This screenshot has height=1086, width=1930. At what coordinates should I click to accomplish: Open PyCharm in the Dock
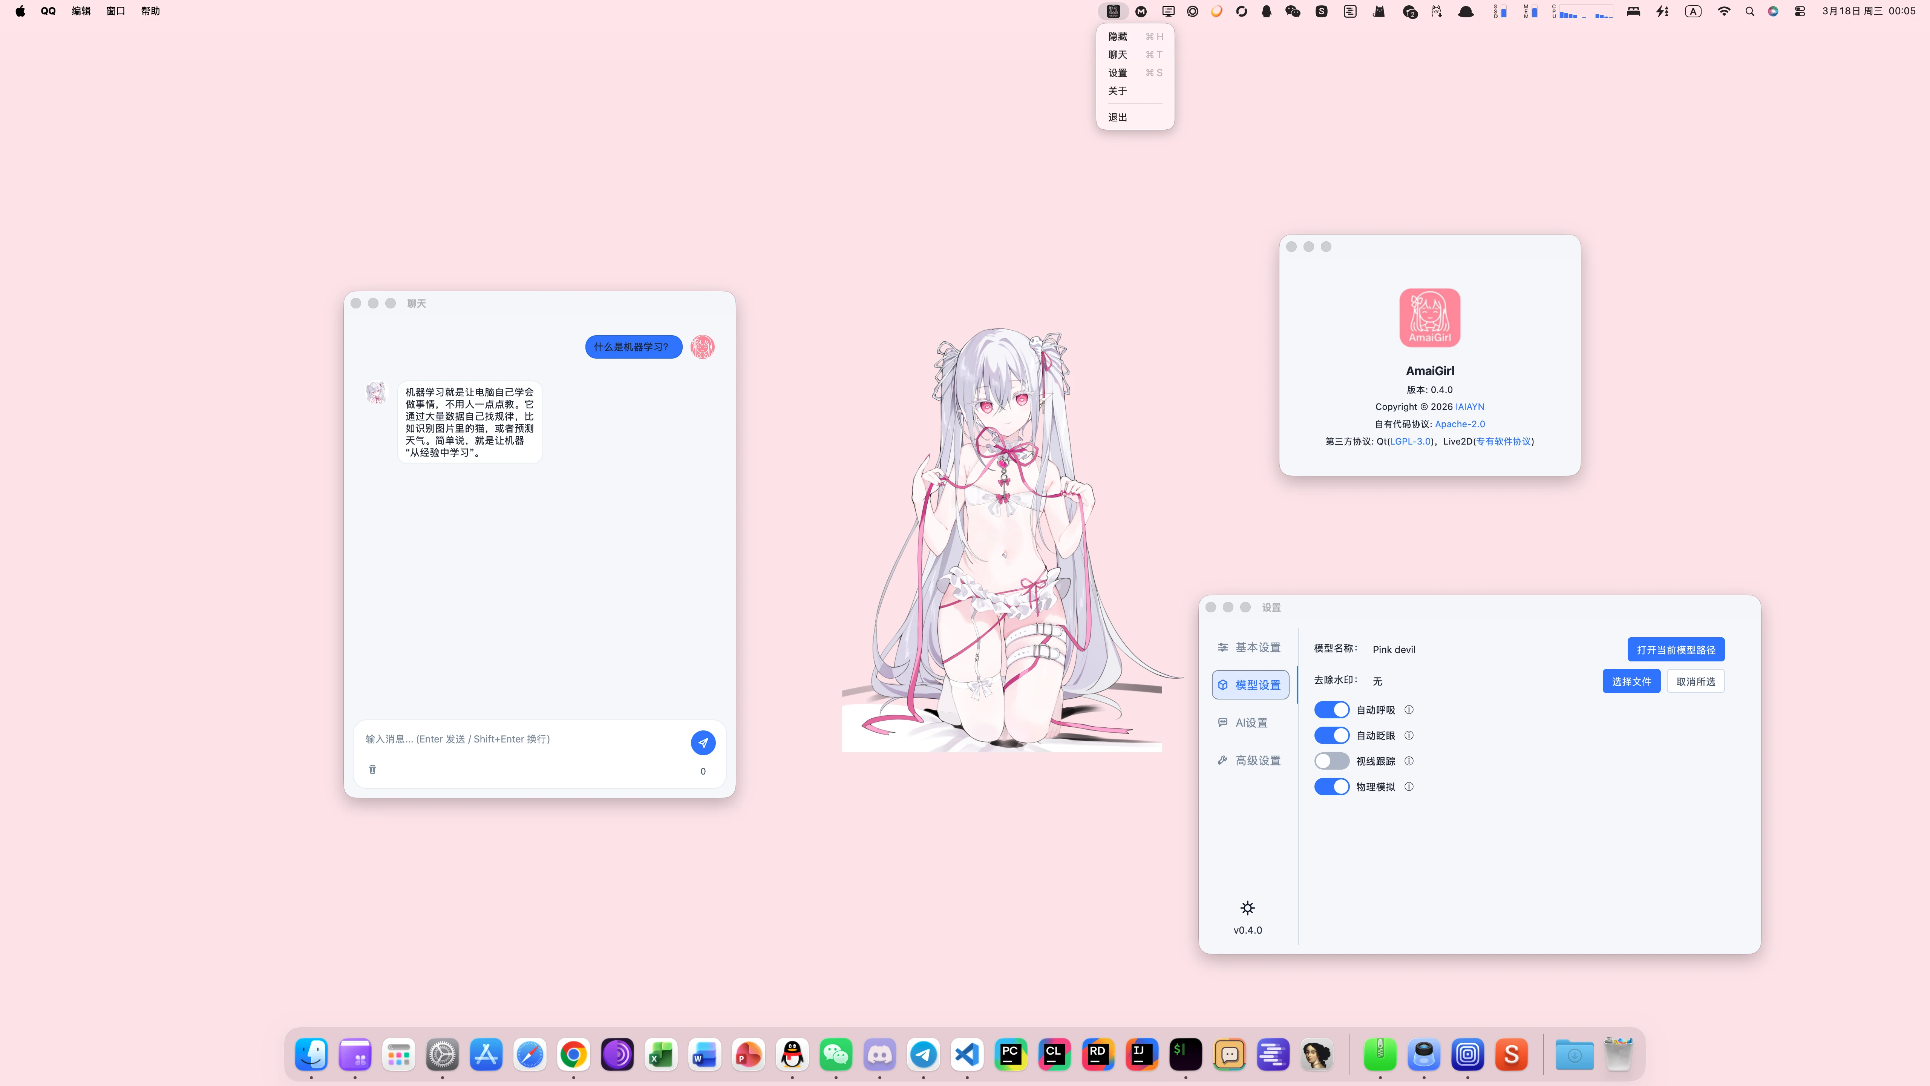(x=1011, y=1055)
